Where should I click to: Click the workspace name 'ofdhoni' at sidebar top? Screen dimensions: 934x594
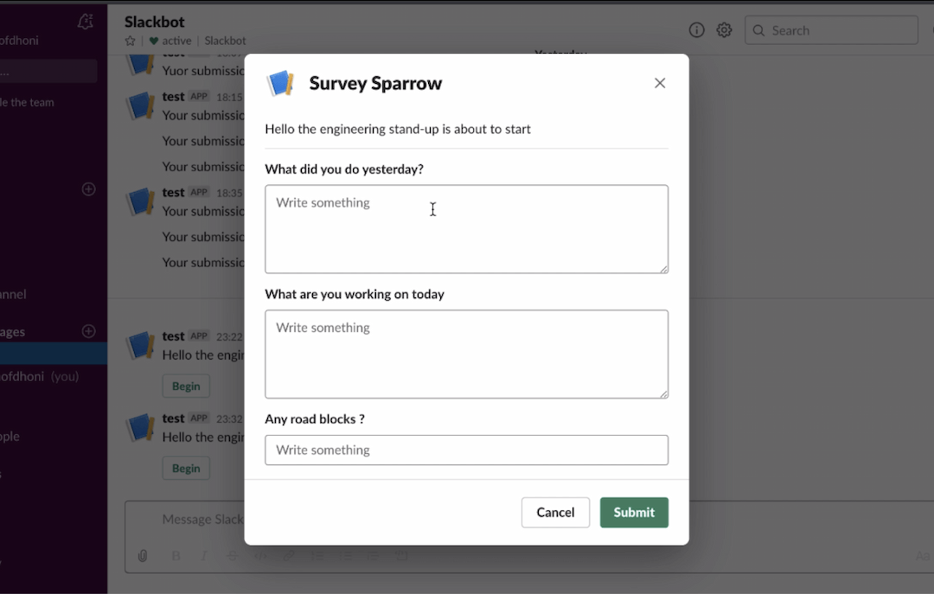coord(19,41)
